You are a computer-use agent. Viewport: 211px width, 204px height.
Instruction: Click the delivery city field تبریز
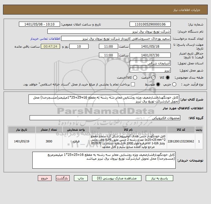point(150,70)
